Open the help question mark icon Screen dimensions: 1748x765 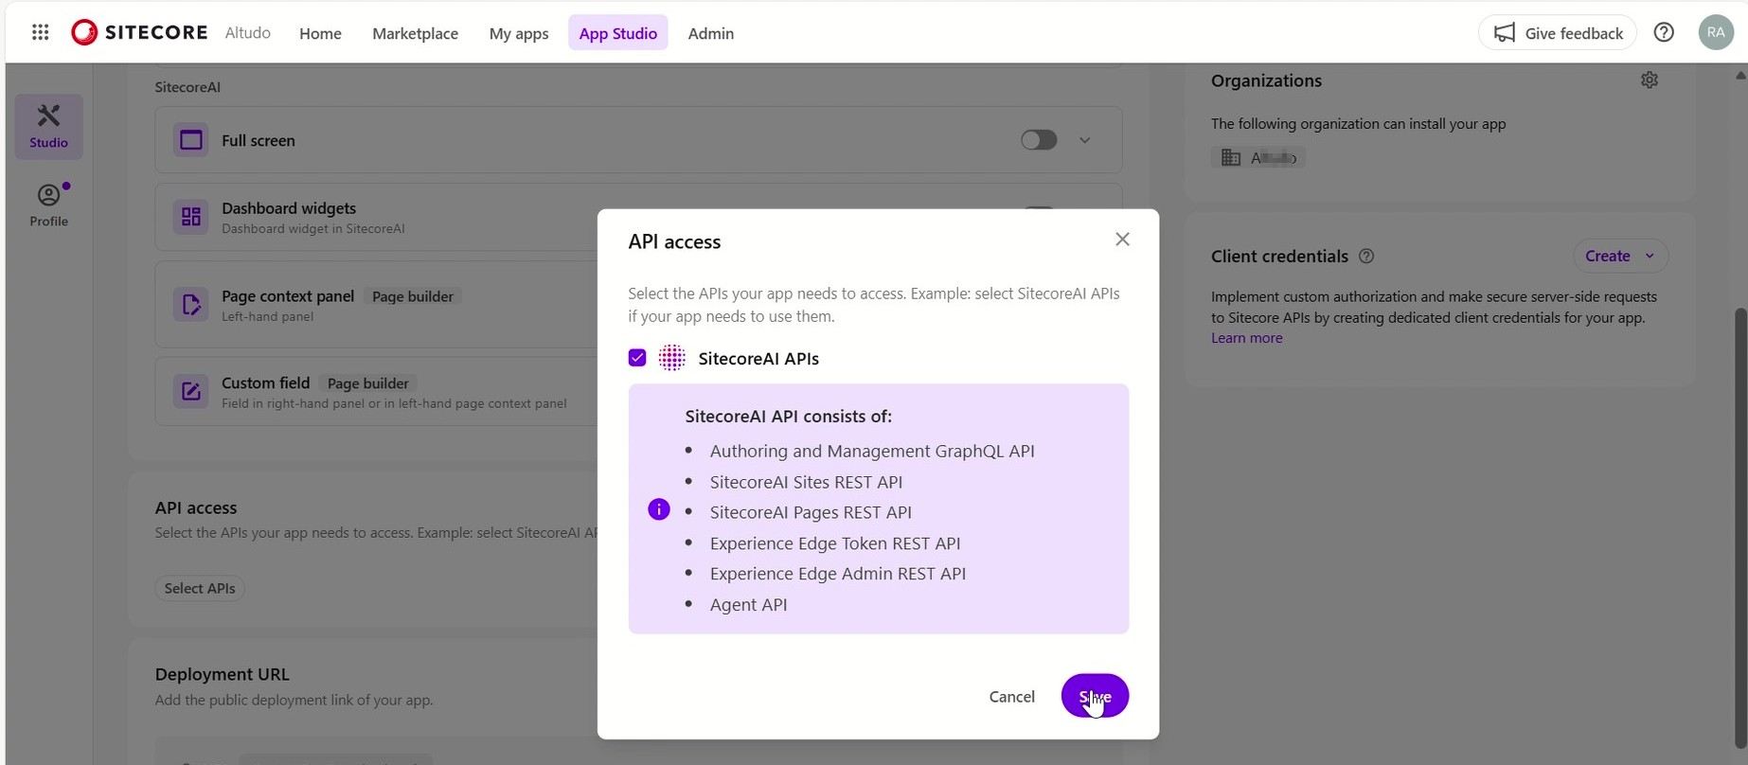pos(1664,32)
